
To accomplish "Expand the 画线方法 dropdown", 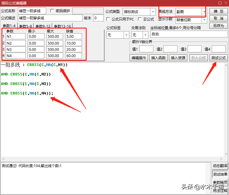I will [x=204, y=12].
